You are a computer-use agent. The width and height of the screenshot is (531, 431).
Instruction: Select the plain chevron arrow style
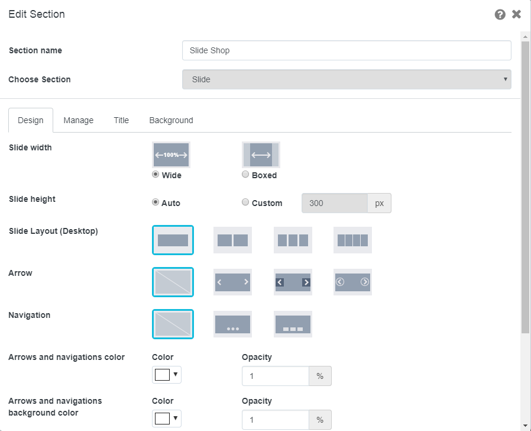[x=232, y=282]
